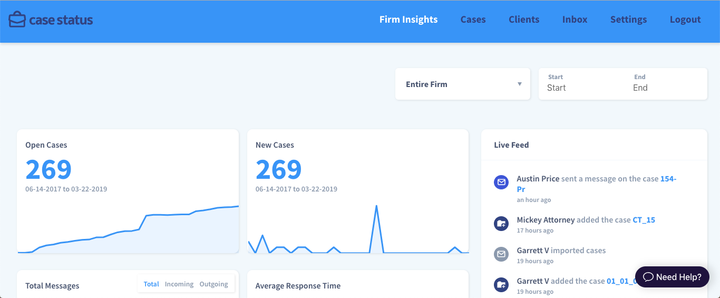Click the gray envelope icon beside Garrett V imported cases
This screenshot has width=720, height=298.
(501, 254)
